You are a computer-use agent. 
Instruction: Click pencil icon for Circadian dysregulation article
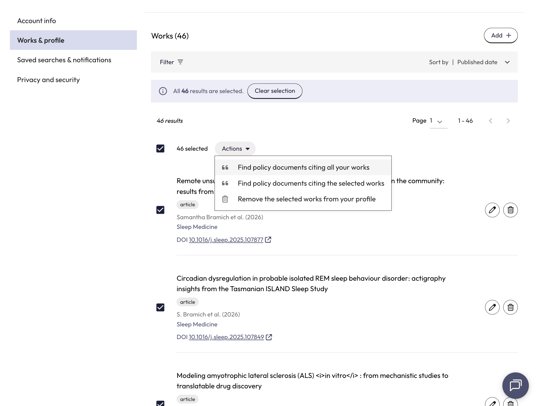coord(492,307)
